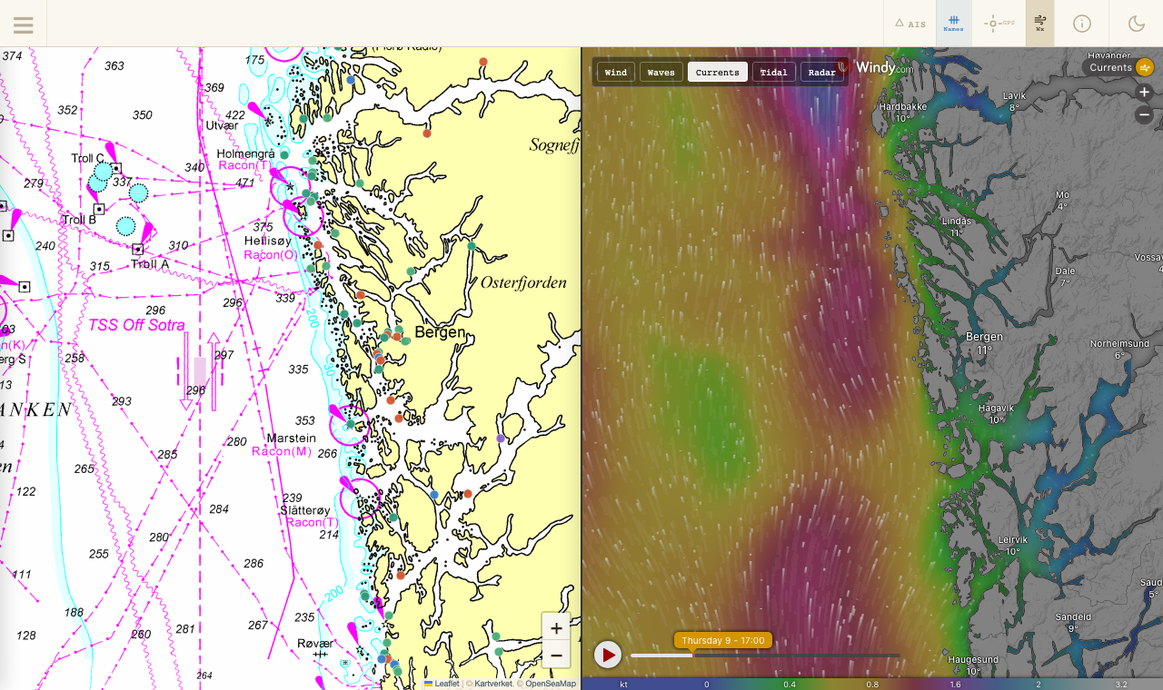Click the Hellisøy Racon(O) label
The height and width of the screenshot is (690, 1163).
pyautogui.click(x=270, y=248)
